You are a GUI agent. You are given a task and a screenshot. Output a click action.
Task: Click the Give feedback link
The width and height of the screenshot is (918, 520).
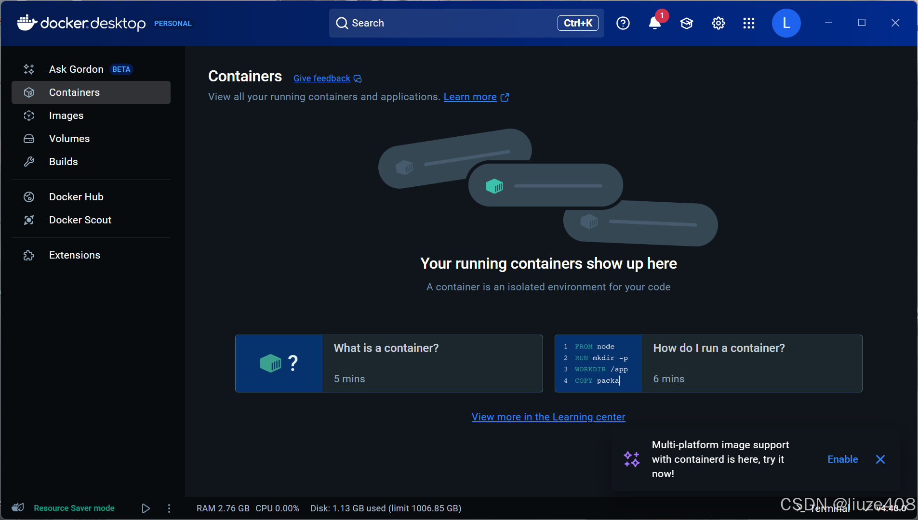click(x=322, y=78)
